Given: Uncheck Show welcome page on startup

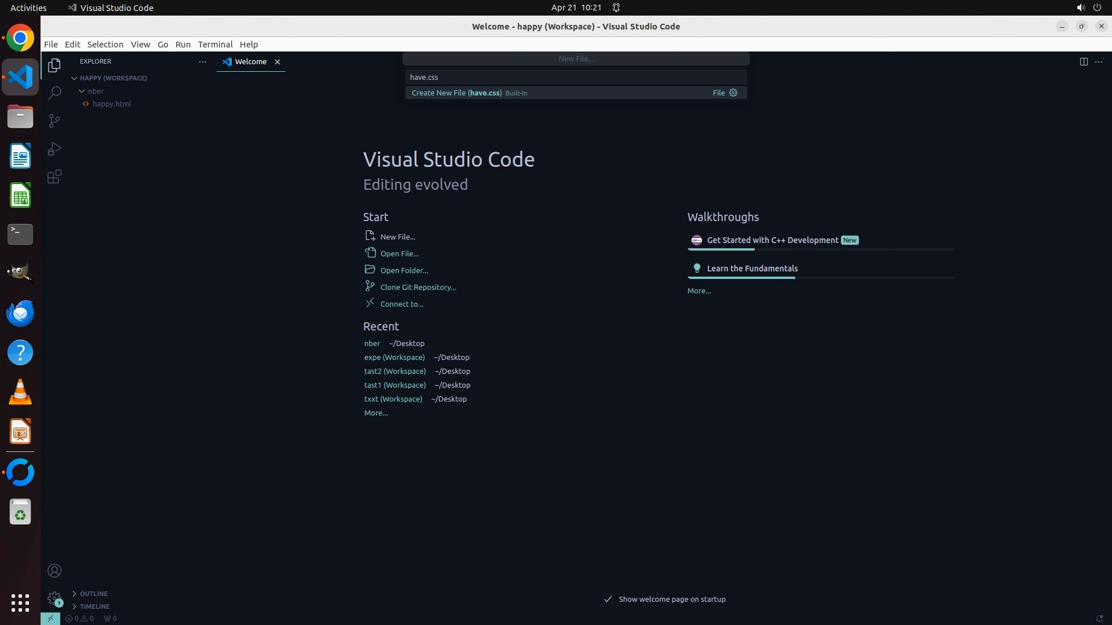Looking at the screenshot, I should [608, 599].
